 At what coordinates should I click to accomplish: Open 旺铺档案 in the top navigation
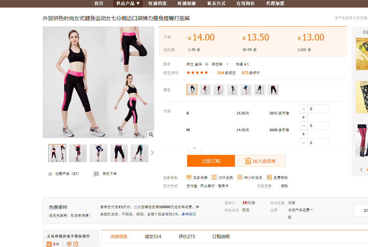coord(158,3)
